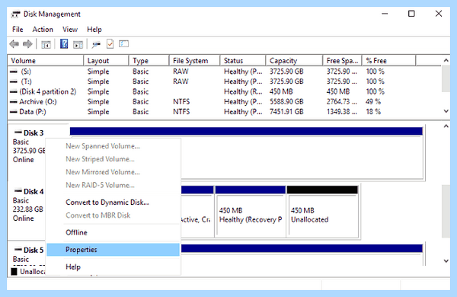The height and width of the screenshot is (297, 457).
Task: Toggle the action pane toolbar icon
Action: coord(78,45)
